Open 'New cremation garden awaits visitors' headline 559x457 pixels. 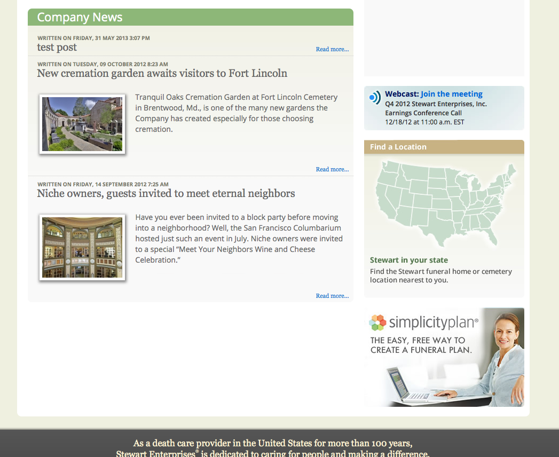162,73
